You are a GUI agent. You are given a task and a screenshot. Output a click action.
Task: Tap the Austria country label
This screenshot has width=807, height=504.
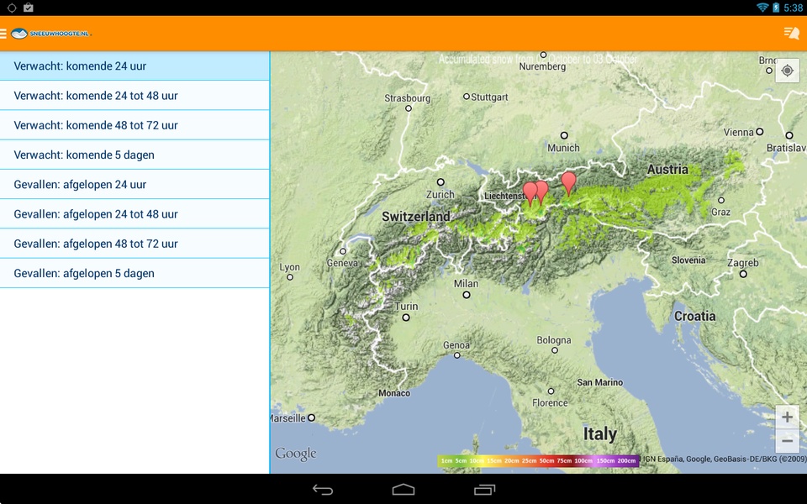pos(667,169)
